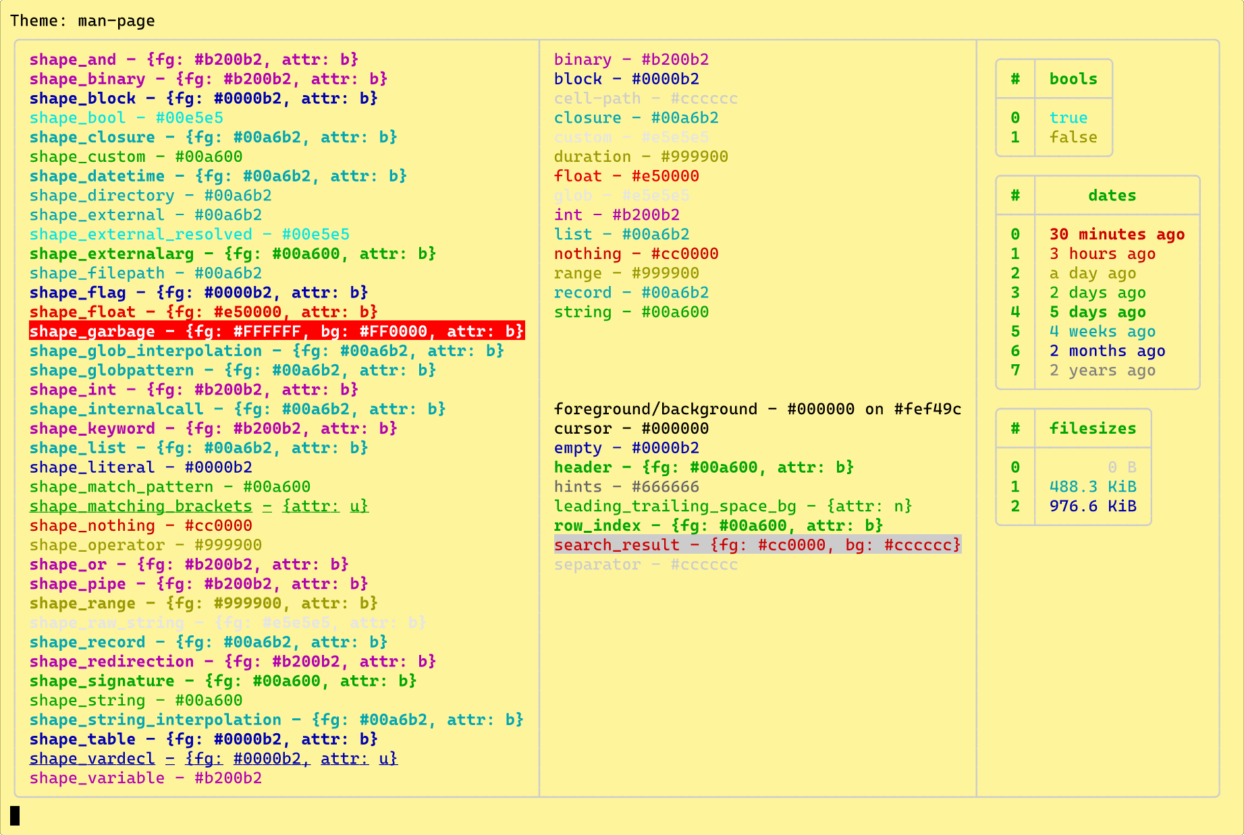Click the shape_flag entry
1244x835 pixels.
click(x=198, y=293)
